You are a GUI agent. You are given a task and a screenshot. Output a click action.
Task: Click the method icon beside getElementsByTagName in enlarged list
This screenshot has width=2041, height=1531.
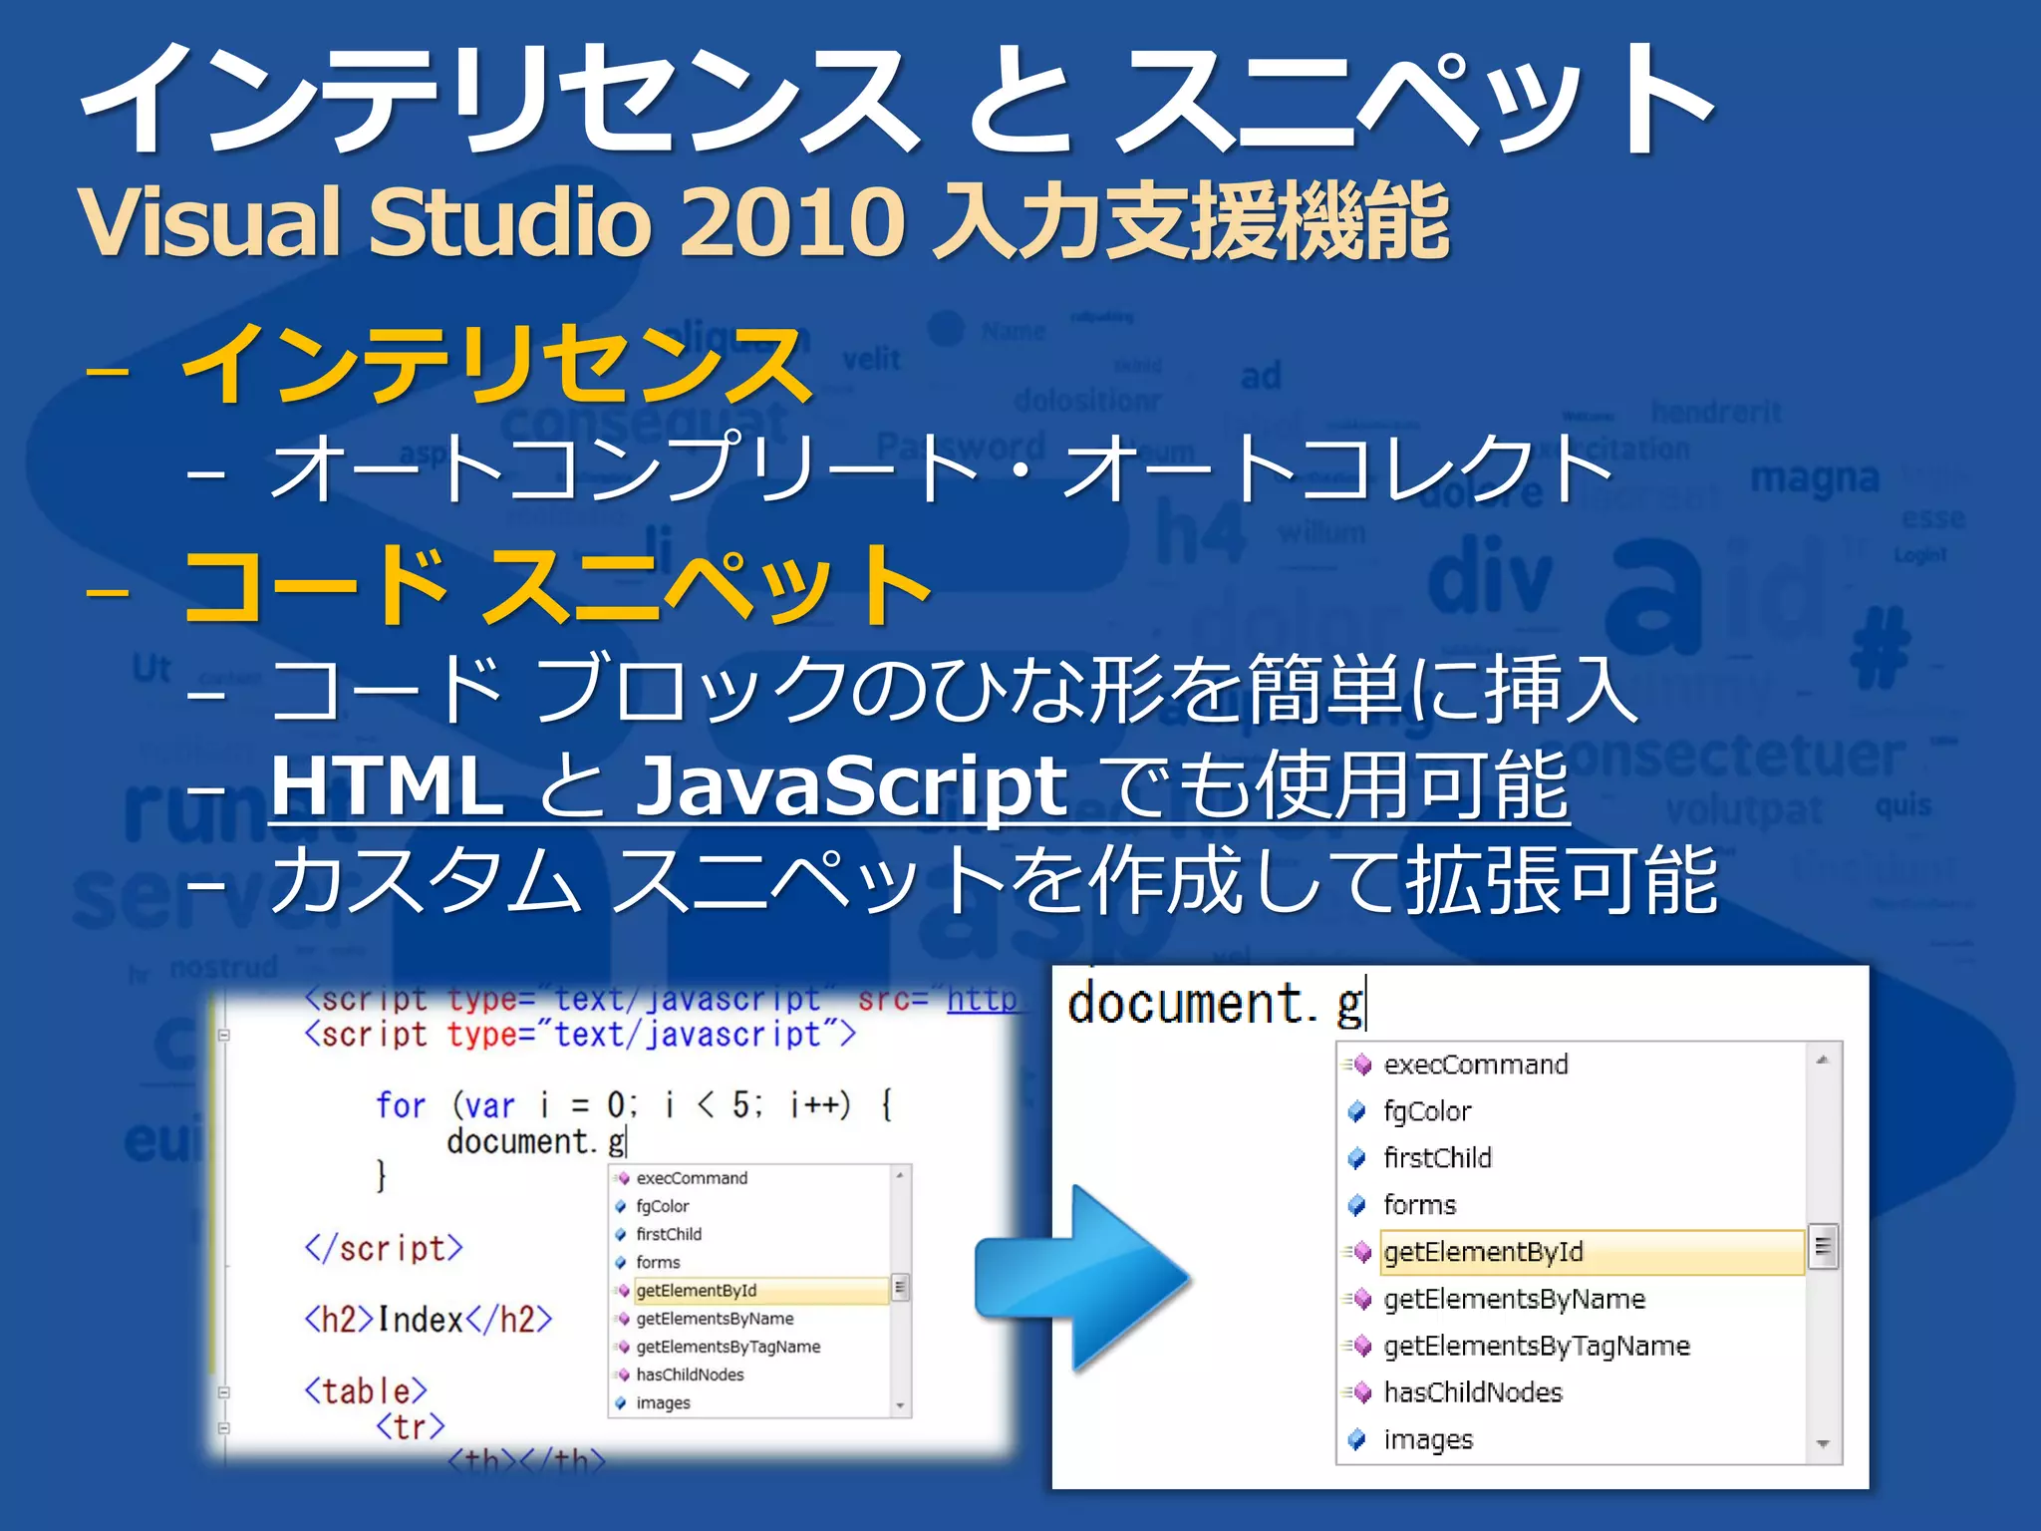tap(1358, 1346)
